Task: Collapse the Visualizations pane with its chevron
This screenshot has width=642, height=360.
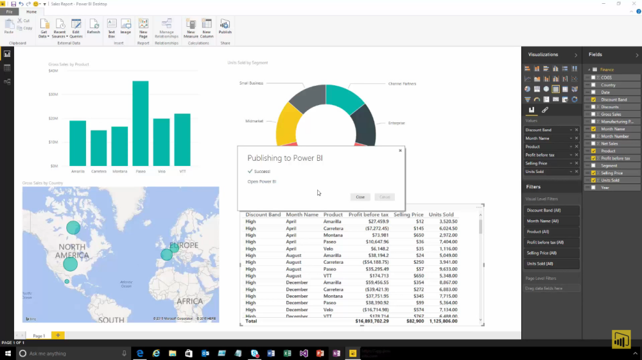Action: [576, 54]
